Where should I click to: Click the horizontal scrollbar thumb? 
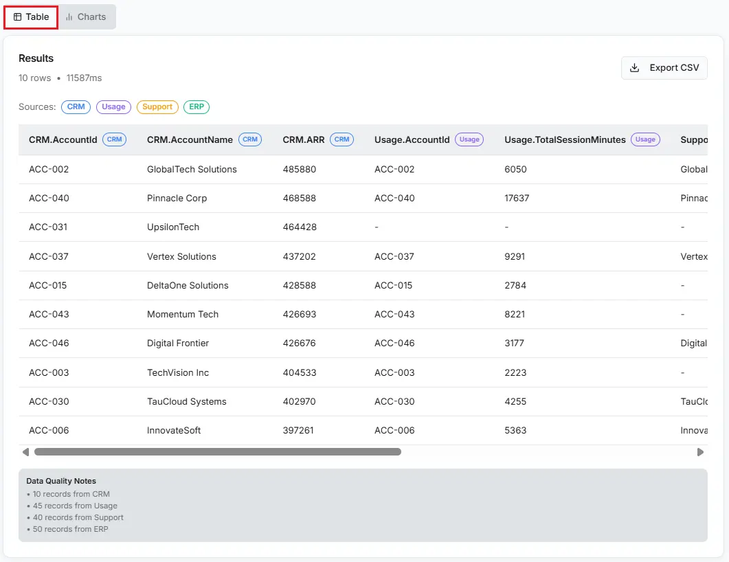coord(217,452)
